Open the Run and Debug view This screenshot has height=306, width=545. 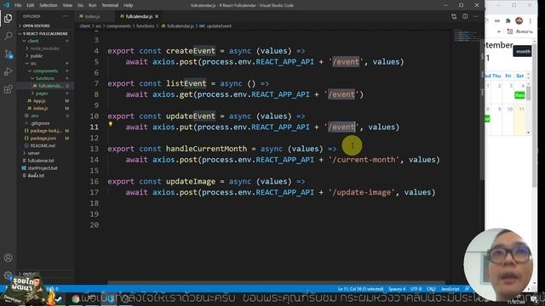(x=8, y=71)
